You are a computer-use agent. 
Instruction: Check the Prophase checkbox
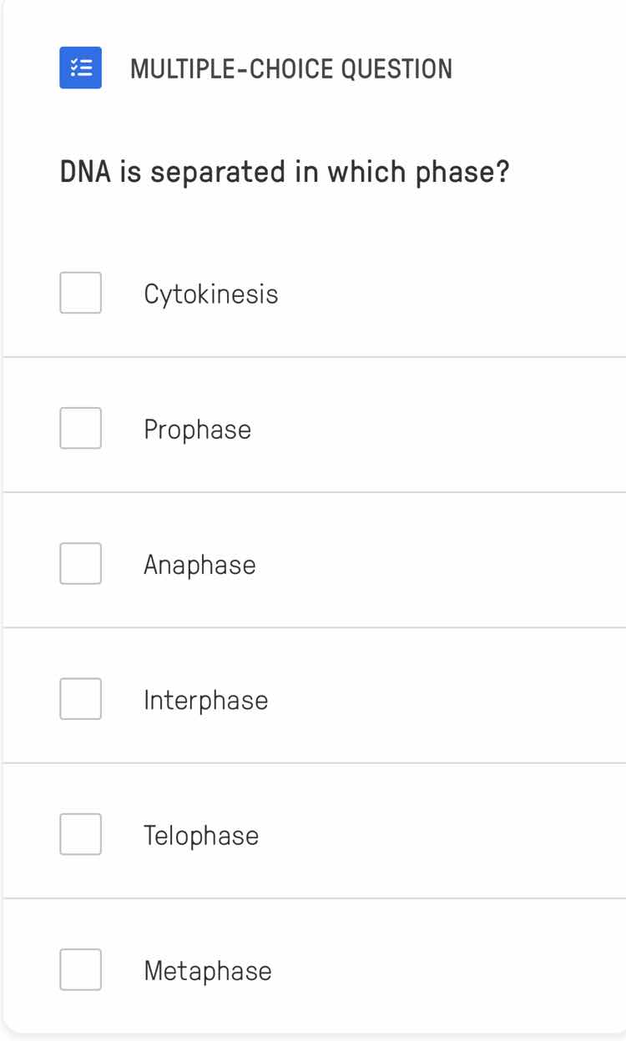(x=80, y=429)
